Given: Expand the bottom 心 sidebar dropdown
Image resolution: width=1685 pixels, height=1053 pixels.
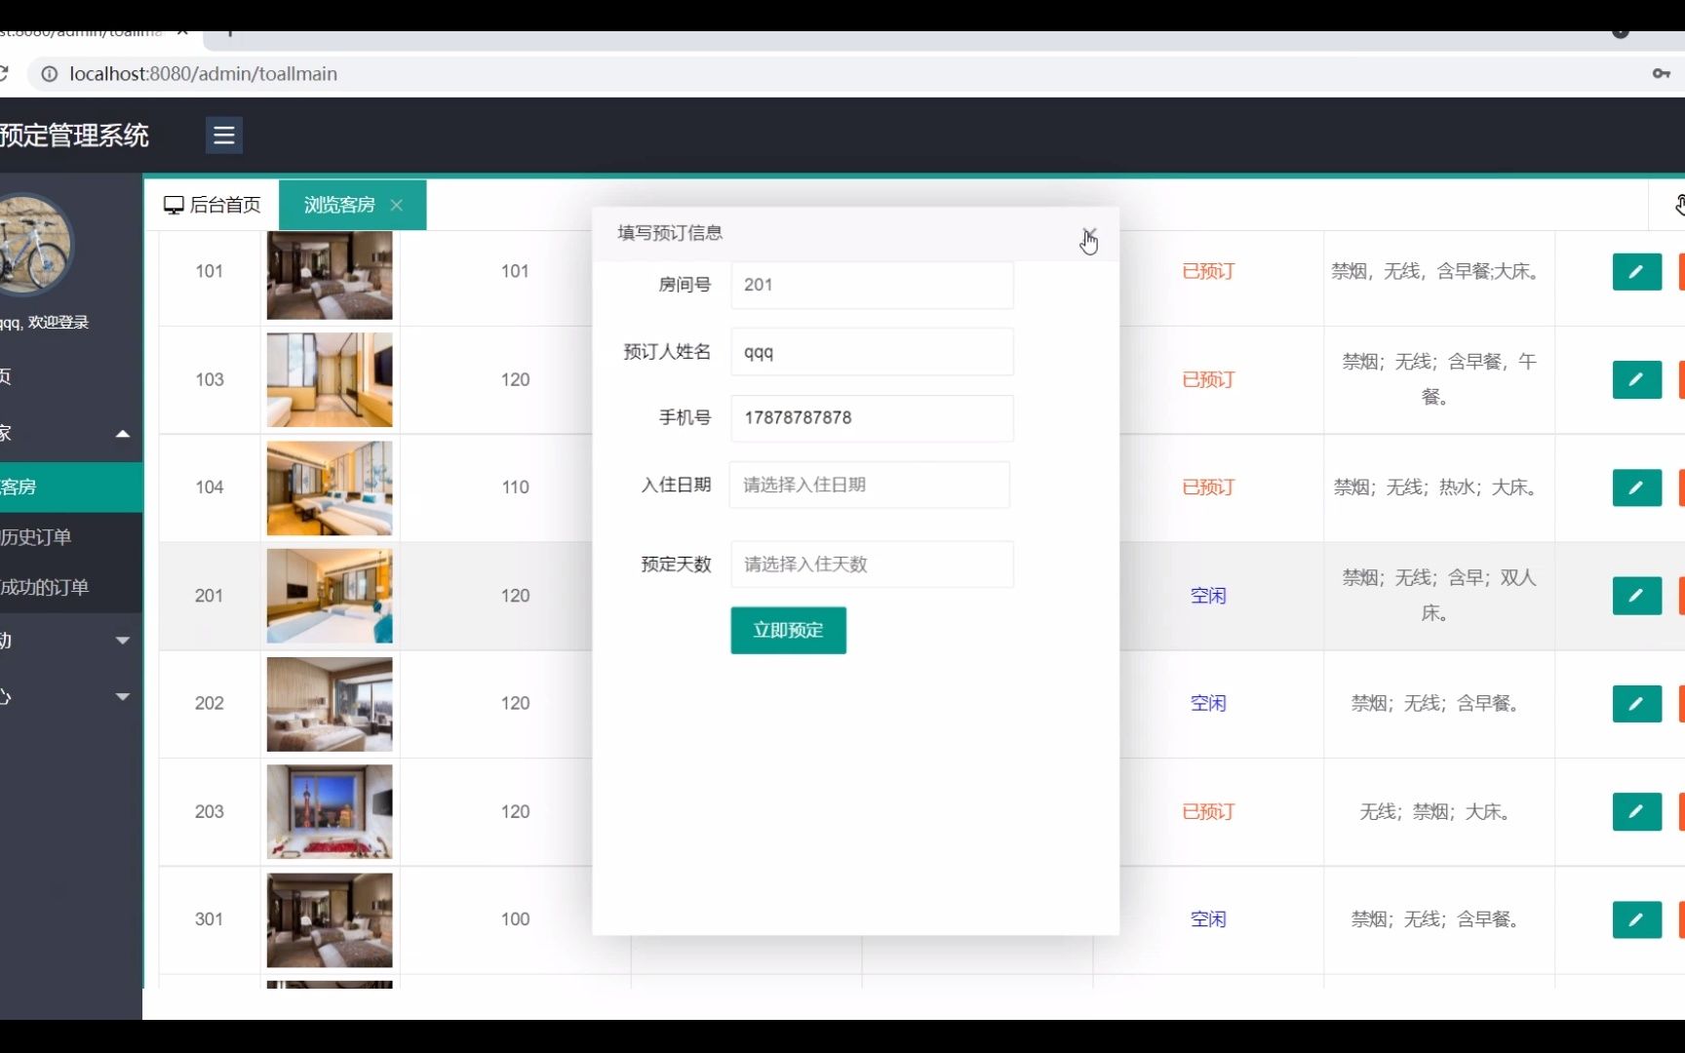Looking at the screenshot, I should (123, 697).
